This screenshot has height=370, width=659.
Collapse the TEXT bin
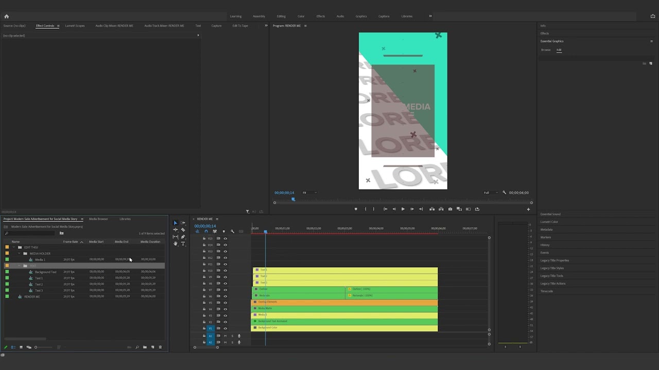click(19, 266)
